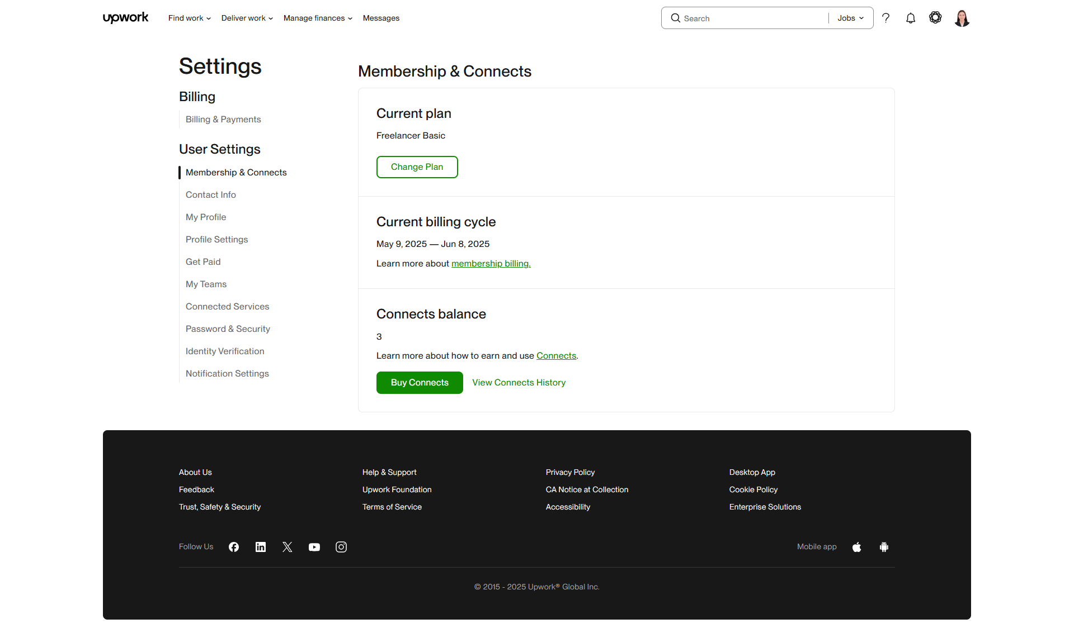Open the Jobs search category dropdown

(x=850, y=18)
